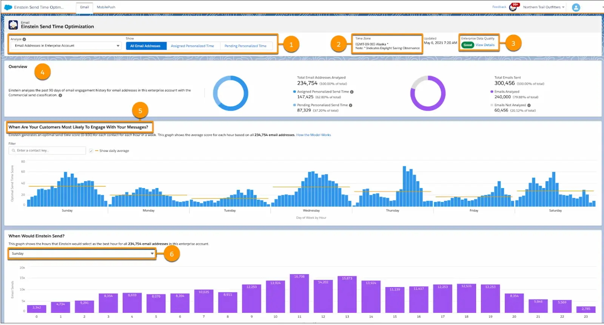Viewport: 604px width, 325px height.
Task: Click the purple emails sent donut chart
Action: (428, 93)
